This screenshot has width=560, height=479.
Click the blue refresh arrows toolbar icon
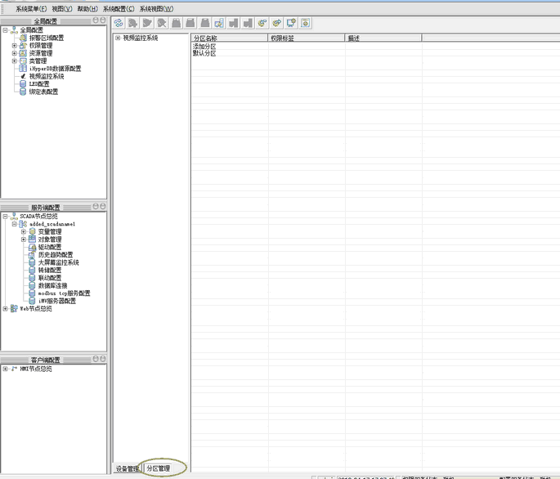119,23
